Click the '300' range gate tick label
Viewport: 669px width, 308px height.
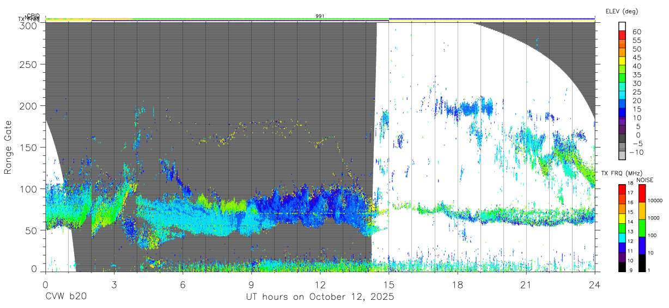click(28, 25)
